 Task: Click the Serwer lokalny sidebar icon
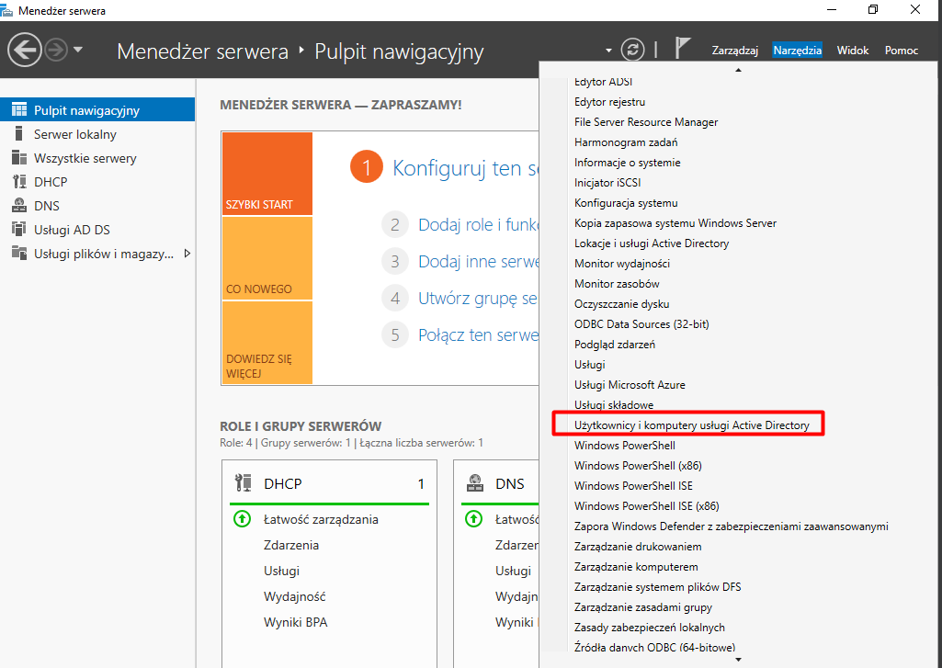pos(19,134)
